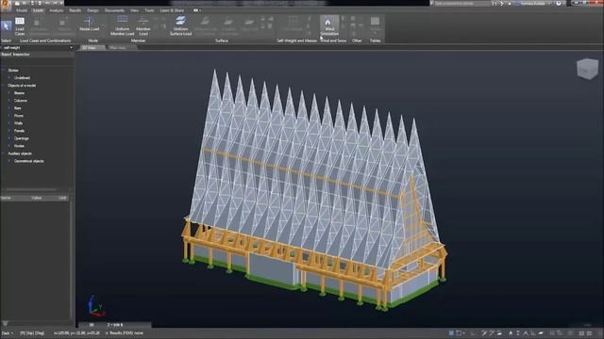Image resolution: width=604 pixels, height=339 pixels.
Task: Select Columns in the inspector tree
Action: 21,101
